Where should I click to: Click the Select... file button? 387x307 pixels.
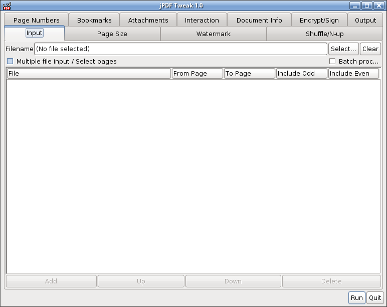point(343,49)
